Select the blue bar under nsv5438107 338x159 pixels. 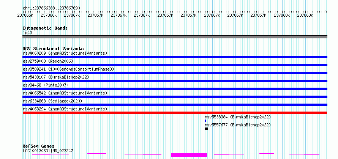(x=175, y=81)
